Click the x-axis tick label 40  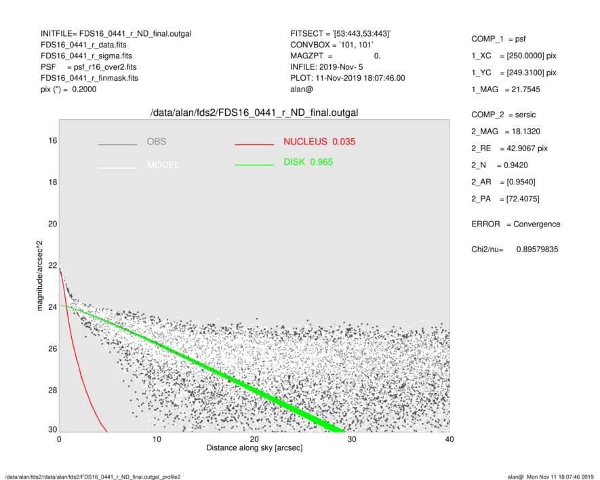coord(449,439)
